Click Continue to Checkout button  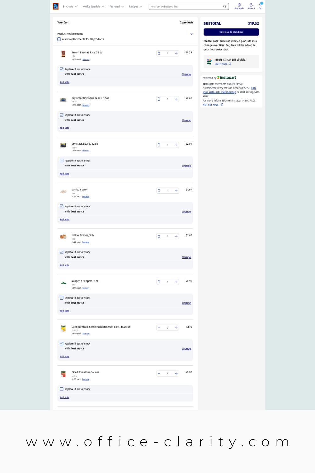coord(231,32)
